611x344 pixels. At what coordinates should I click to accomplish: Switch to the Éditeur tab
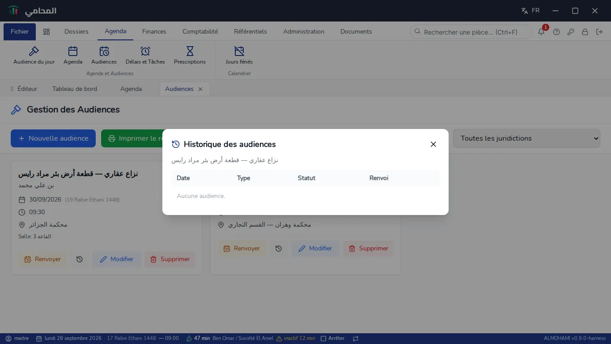(24, 89)
